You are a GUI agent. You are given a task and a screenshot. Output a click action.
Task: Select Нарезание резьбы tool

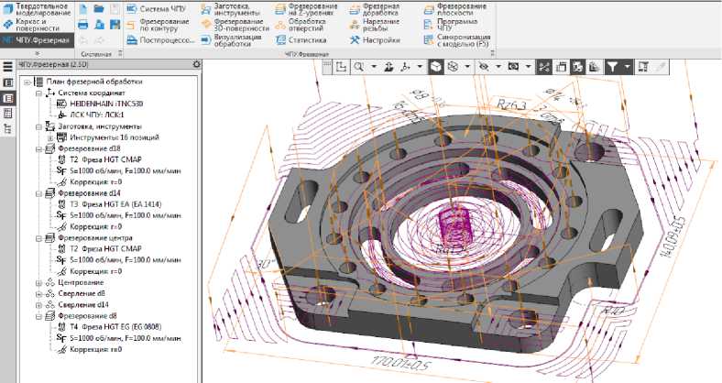click(x=375, y=25)
